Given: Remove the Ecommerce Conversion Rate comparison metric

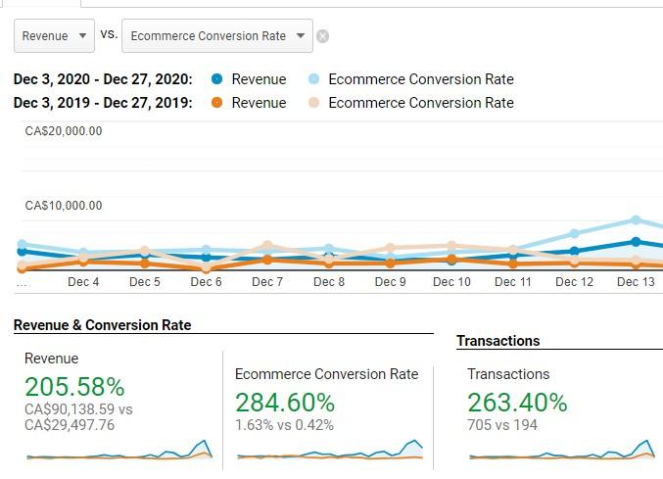Looking at the screenshot, I should [322, 36].
